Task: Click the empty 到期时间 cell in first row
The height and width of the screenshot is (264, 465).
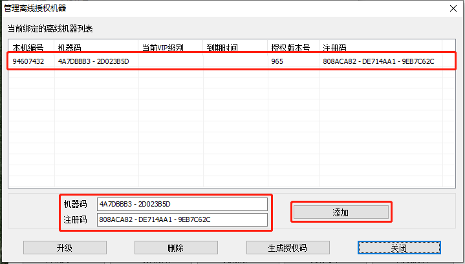Action: coord(235,62)
